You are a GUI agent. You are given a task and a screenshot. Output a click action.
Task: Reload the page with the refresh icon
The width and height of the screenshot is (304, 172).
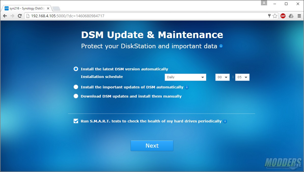click(x=20, y=16)
